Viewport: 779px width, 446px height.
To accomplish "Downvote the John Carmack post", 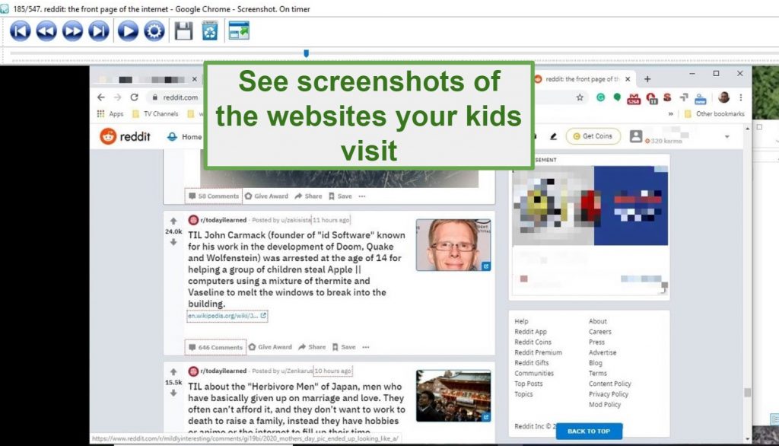I will [173, 242].
